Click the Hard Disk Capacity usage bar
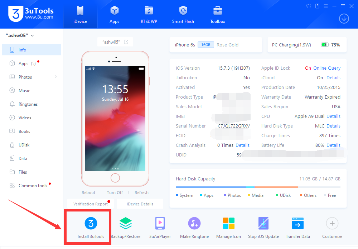The height and width of the screenshot is (249, 358). (258, 187)
